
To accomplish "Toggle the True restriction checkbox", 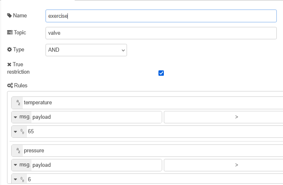I will 161,73.
